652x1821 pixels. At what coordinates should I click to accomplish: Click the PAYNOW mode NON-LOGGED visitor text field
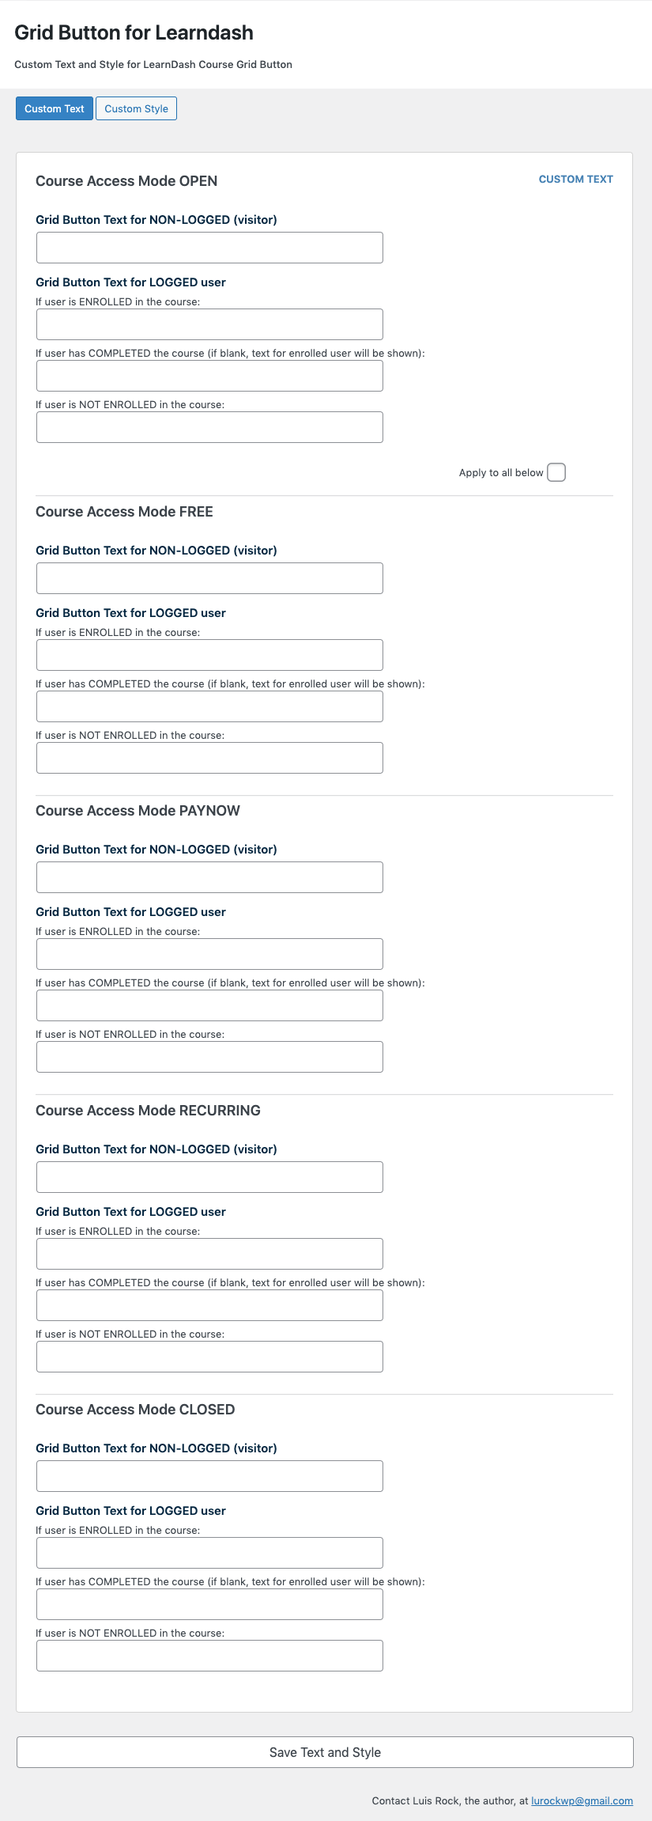[x=209, y=877]
